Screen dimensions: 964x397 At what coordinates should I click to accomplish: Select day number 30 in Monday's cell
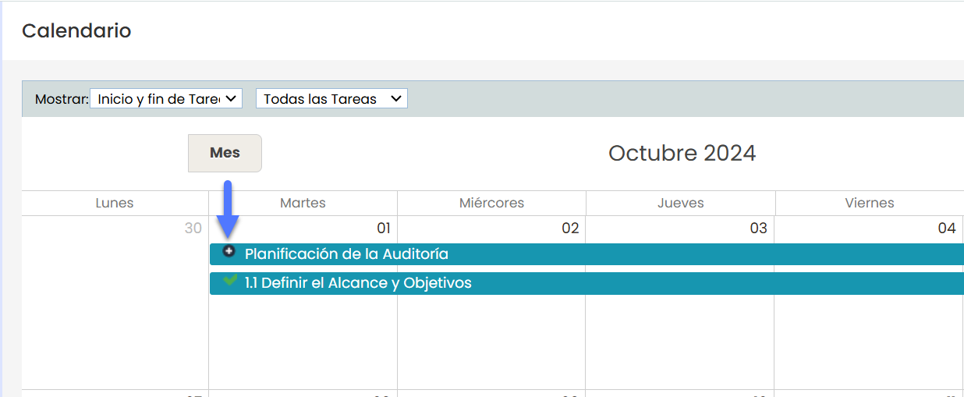(193, 228)
